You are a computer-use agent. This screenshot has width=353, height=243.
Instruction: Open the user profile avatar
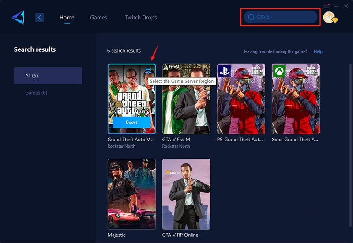coord(330,17)
